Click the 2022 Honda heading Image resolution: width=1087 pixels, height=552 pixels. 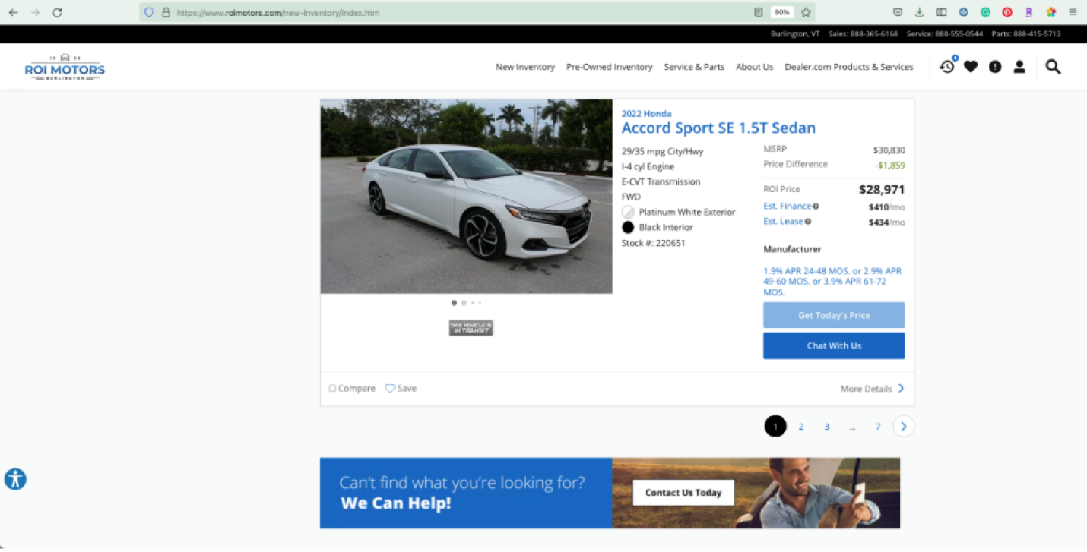646,113
